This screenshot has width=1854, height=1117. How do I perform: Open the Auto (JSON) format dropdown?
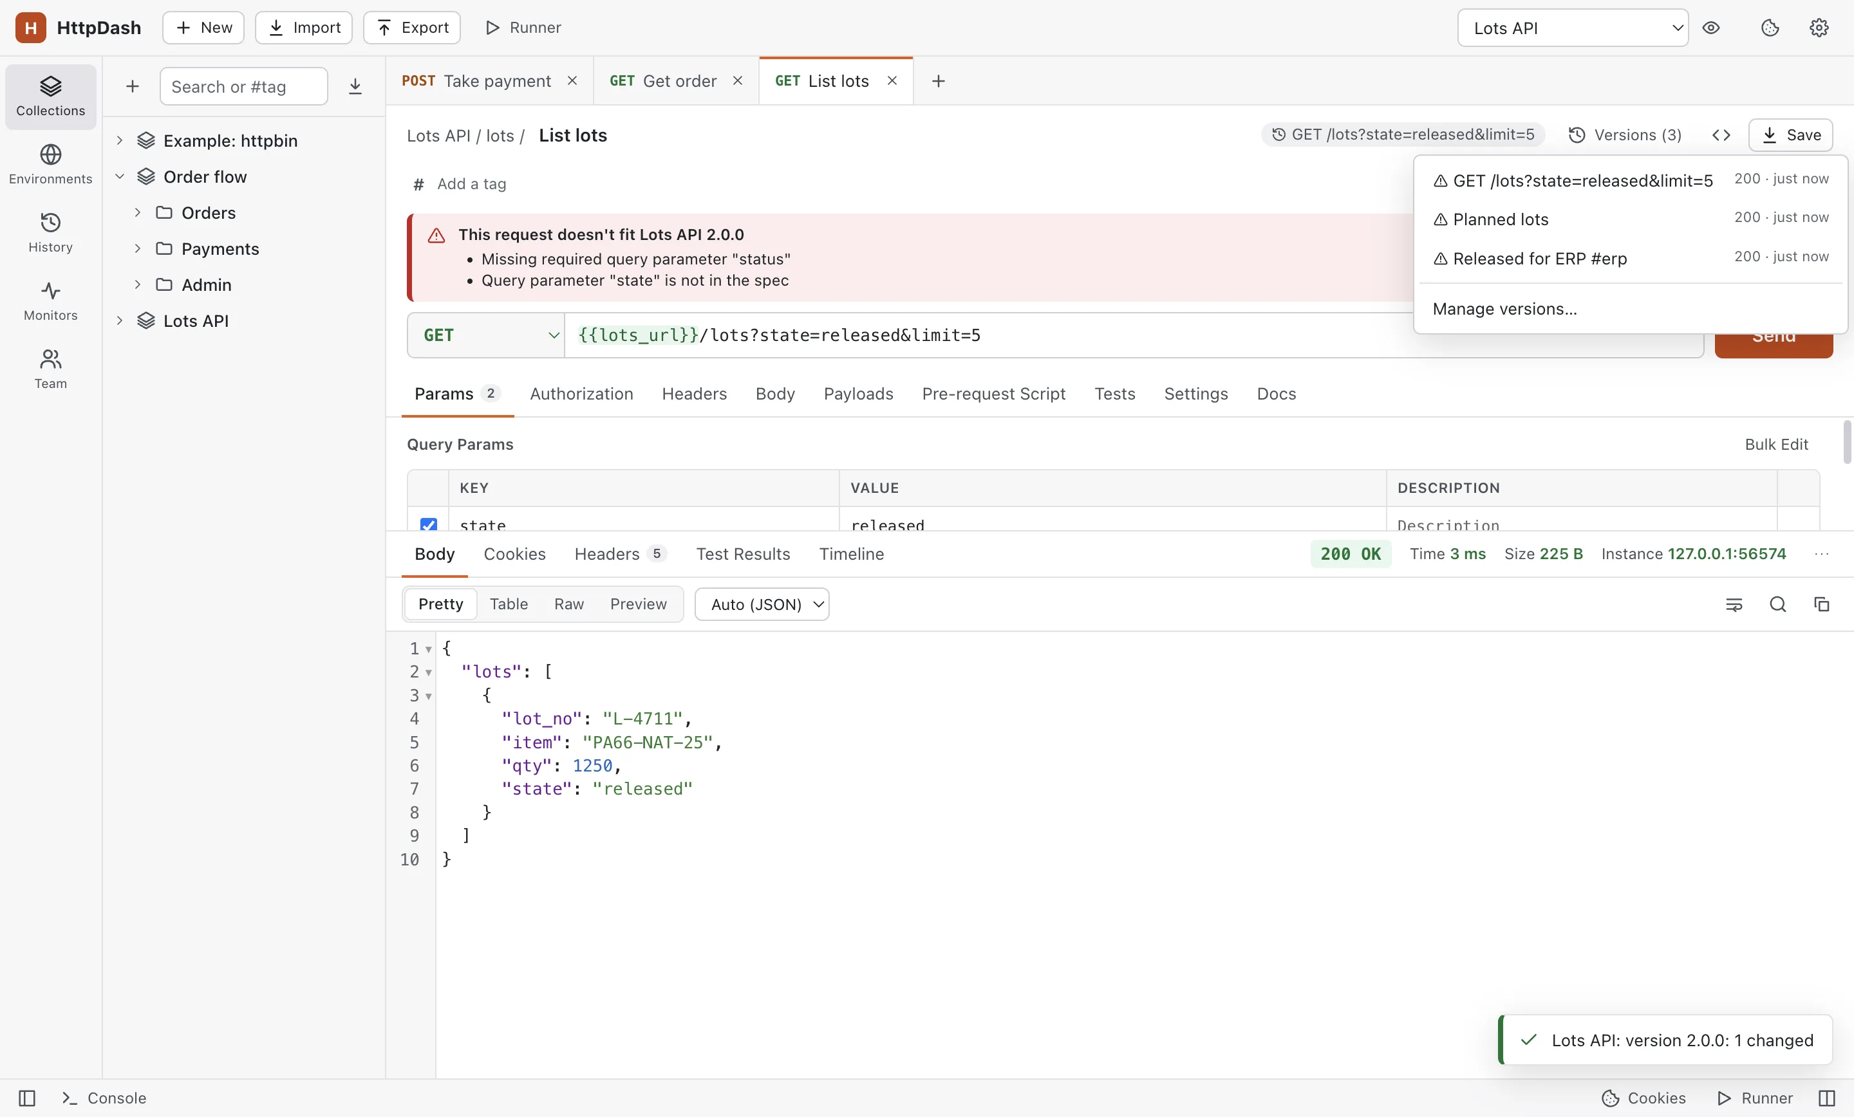pos(762,604)
